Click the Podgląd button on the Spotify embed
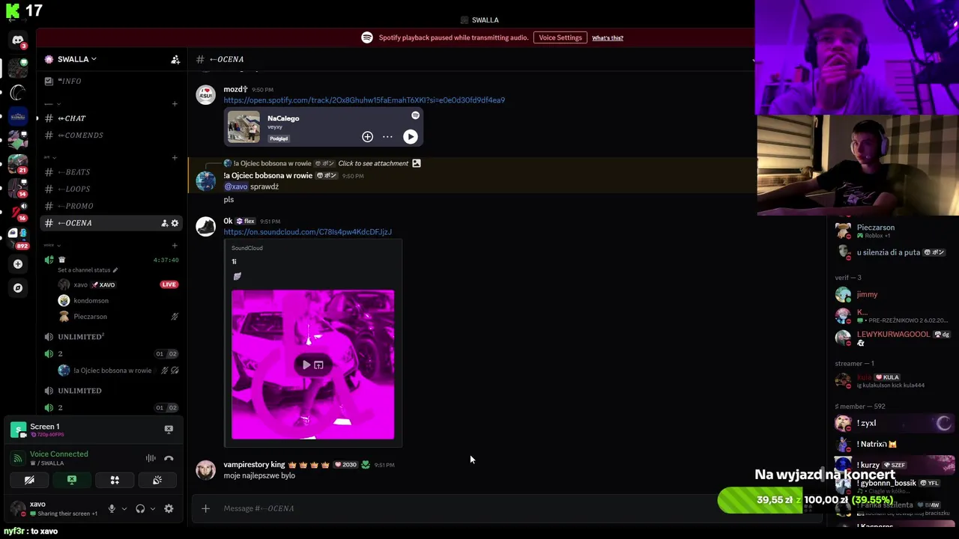Viewport: 959px width, 539px height. (279, 138)
